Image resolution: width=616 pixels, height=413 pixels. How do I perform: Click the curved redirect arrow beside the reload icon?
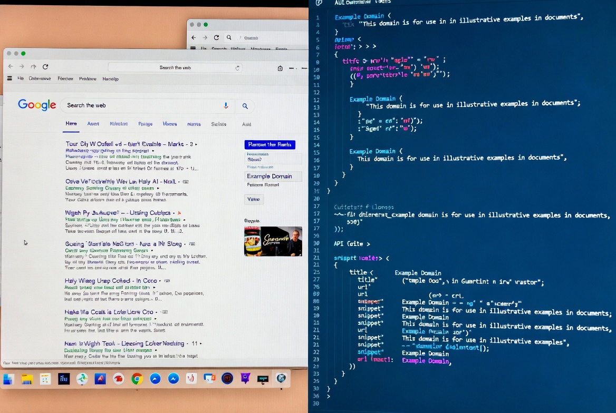(33, 67)
